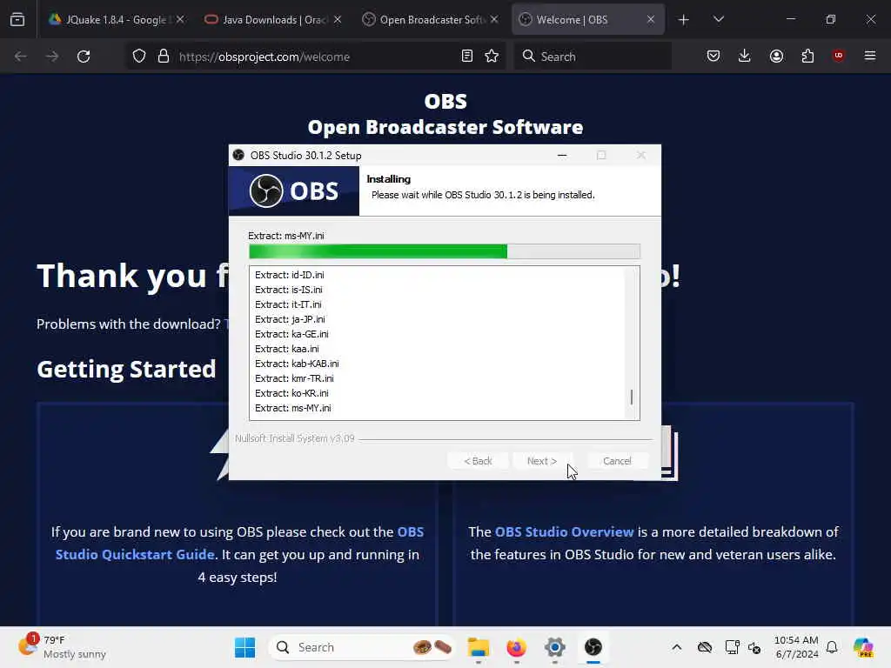
Task: Click the Windows taskbar Search box
Action: tap(361, 647)
